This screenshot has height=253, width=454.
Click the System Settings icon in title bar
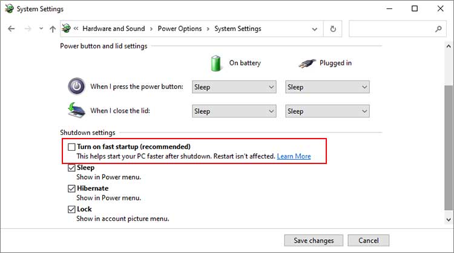tap(8, 9)
